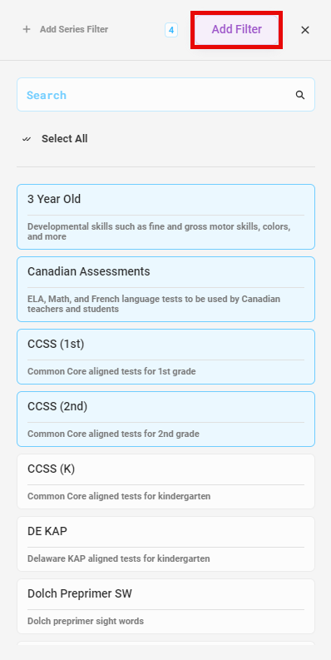331x660 pixels.
Task: Click the plus icon beside Add Series Filter
Action: [27, 29]
